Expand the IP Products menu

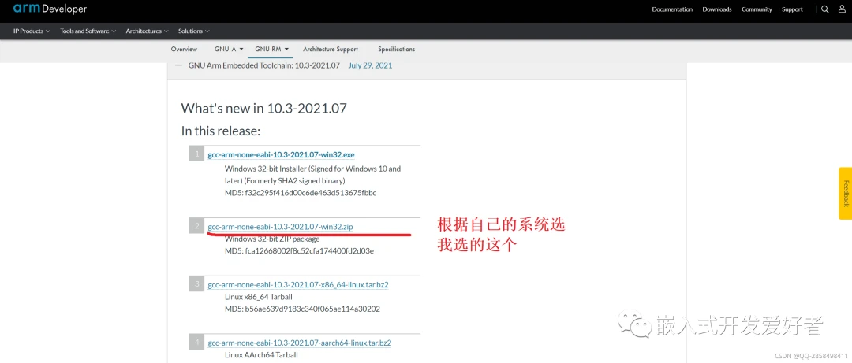[32, 31]
